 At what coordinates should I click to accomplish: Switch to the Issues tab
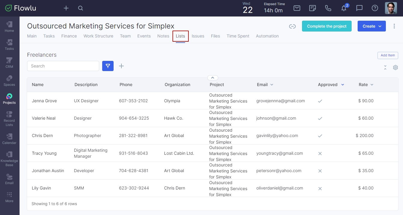198,36
